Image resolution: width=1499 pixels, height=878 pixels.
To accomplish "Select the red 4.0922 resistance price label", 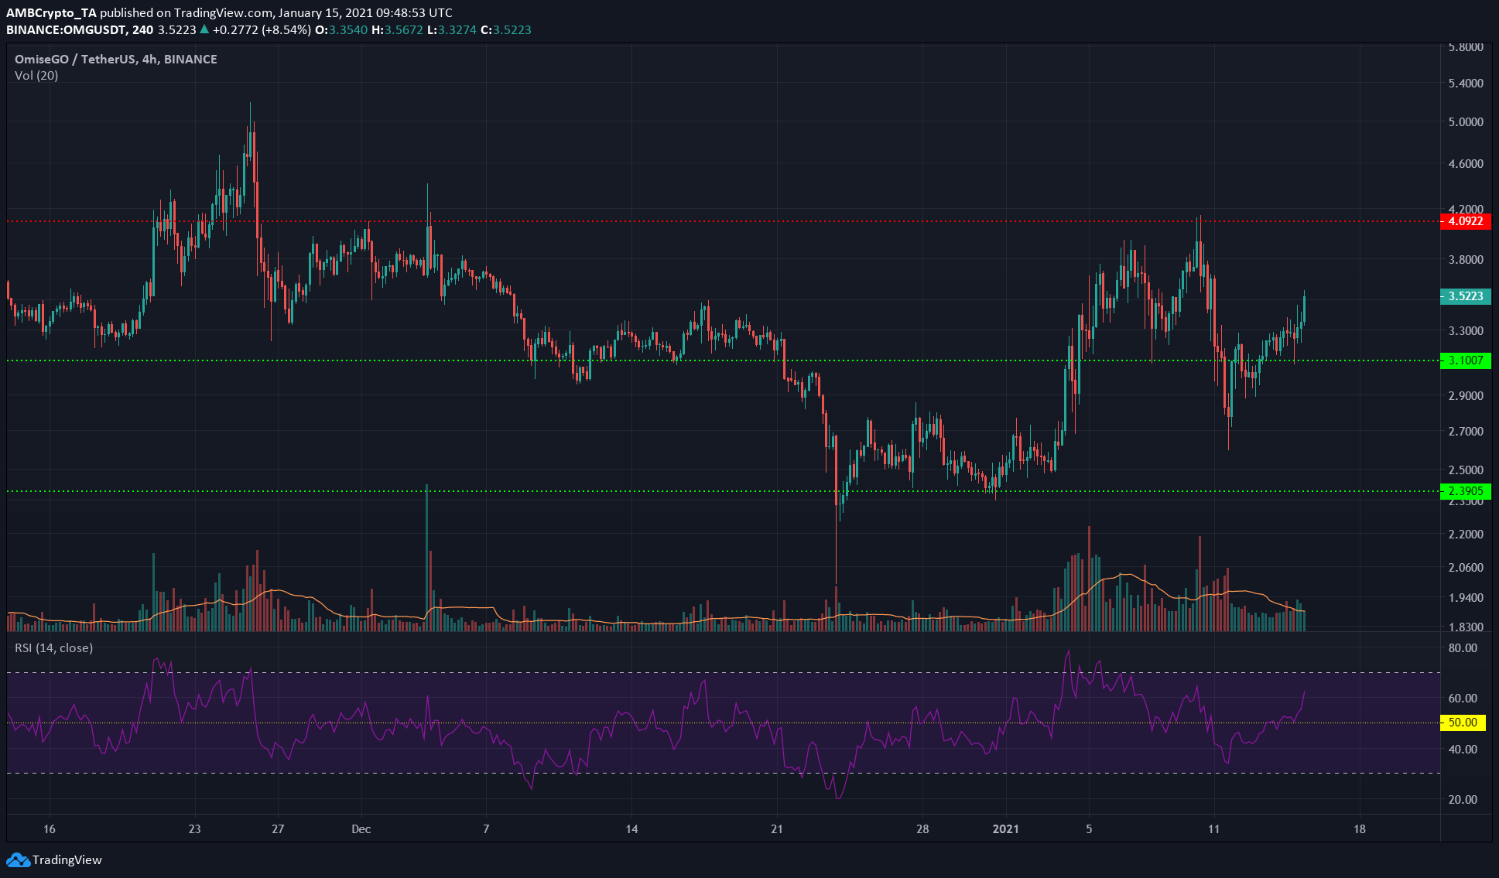I will pyautogui.click(x=1465, y=221).
